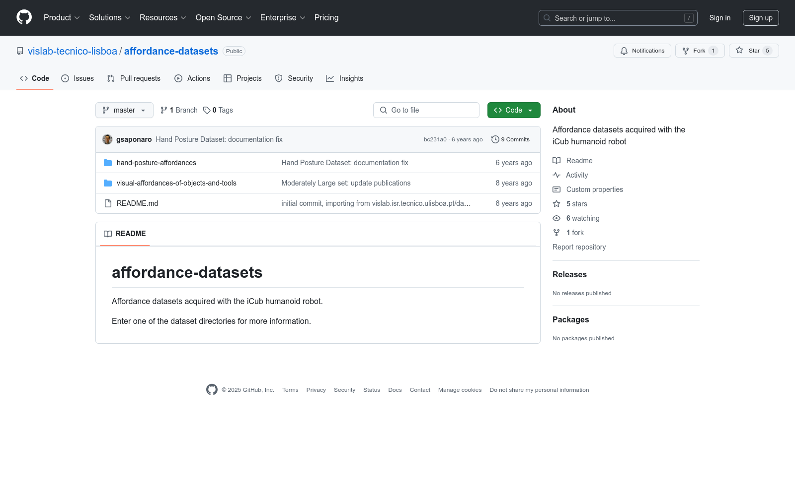The height and width of the screenshot is (496, 795).
Task: Click the Report repository link
Action: click(579, 247)
